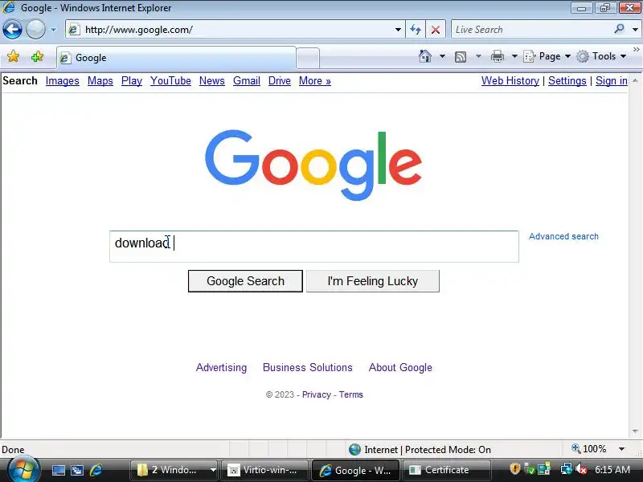The height and width of the screenshot is (482, 643).
Task: Refresh the page with the refresh icon
Action: click(416, 30)
